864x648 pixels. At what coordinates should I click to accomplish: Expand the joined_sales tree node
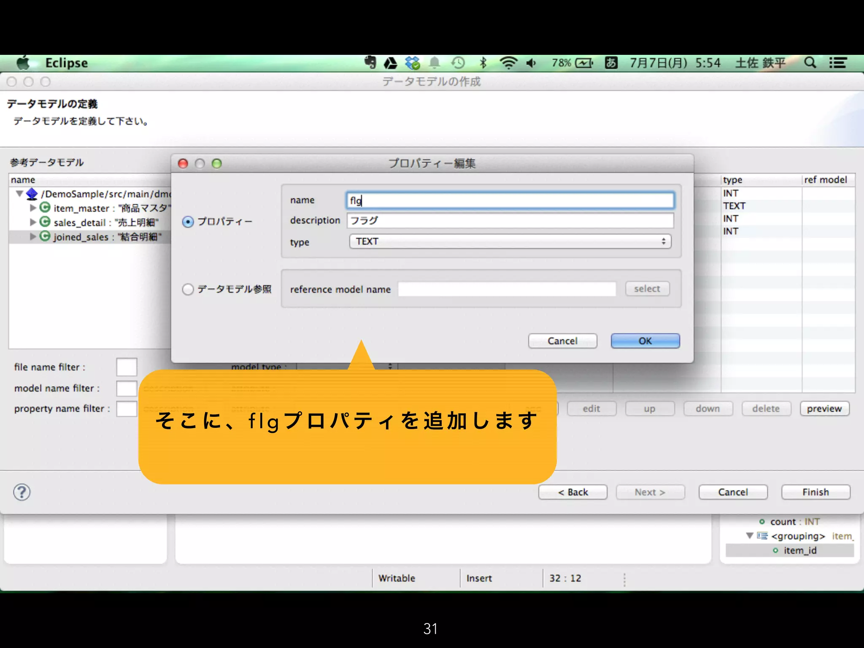click(x=33, y=236)
